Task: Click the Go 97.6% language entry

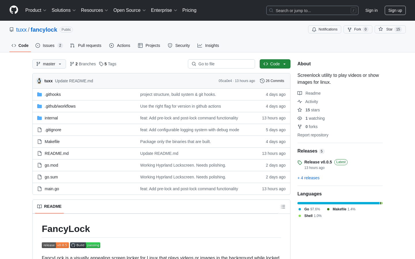Action: 309,209
